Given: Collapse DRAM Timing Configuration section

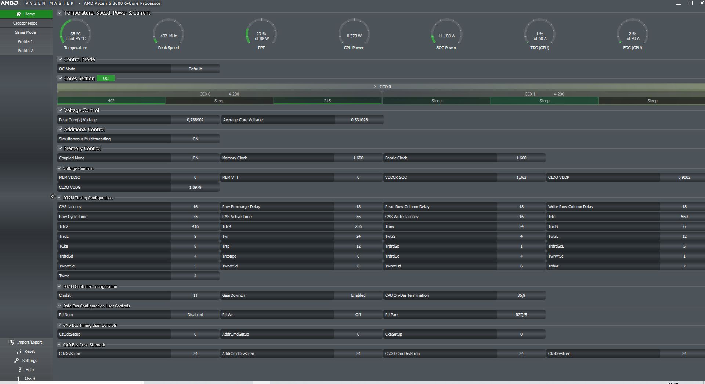Looking at the screenshot, I should (59, 198).
